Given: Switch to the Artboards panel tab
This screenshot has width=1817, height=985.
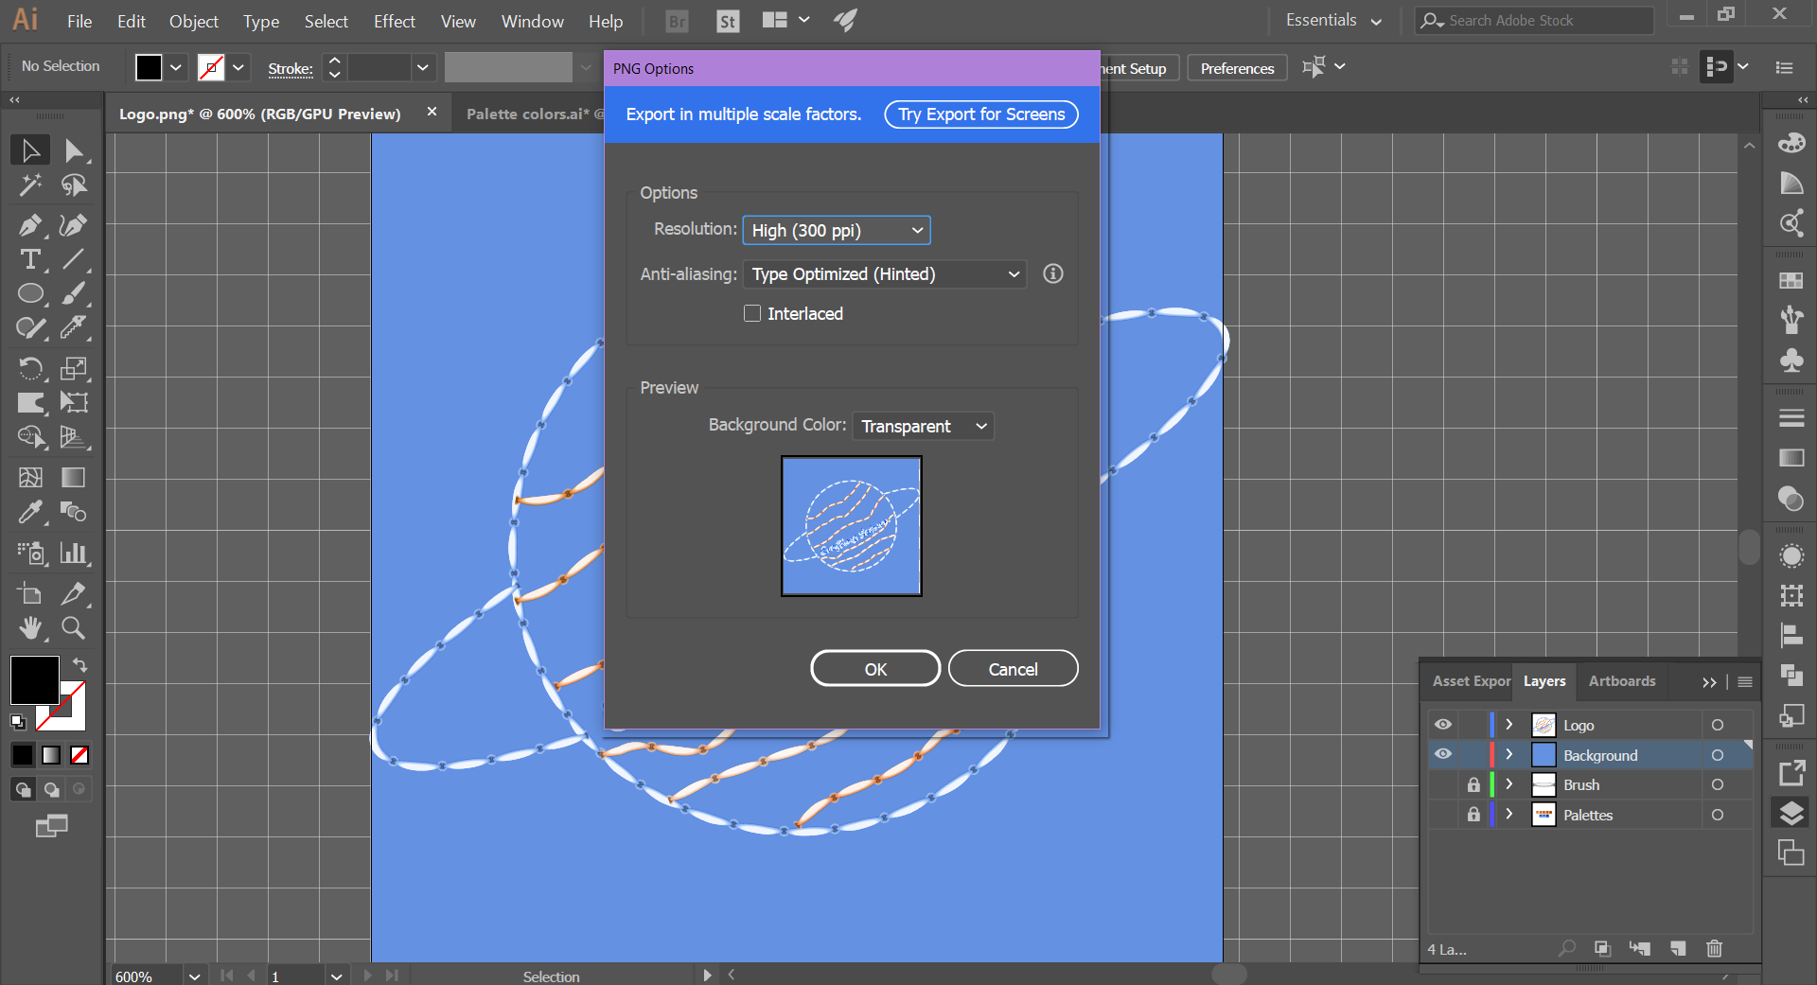Looking at the screenshot, I should pos(1622,680).
